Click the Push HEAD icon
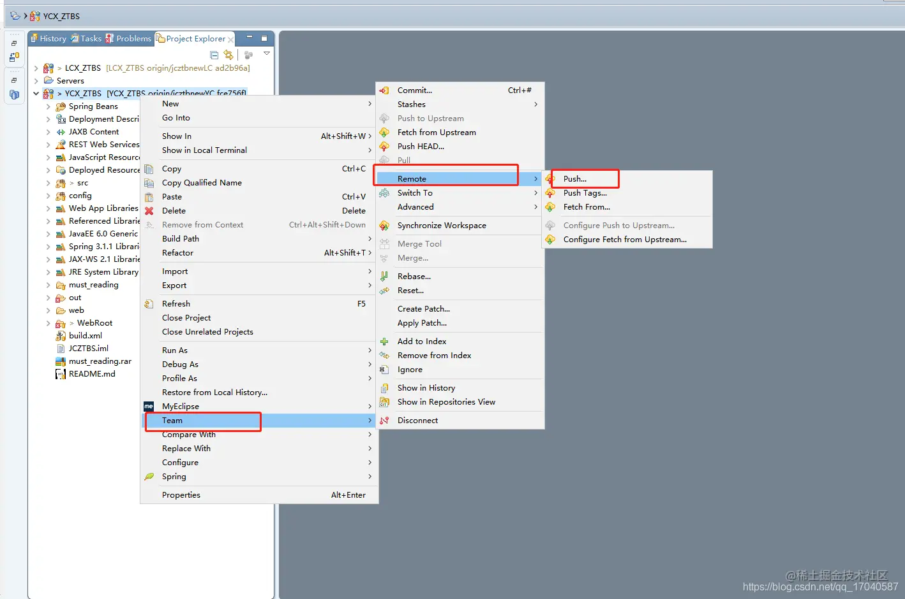Viewport: 905px width, 599px height. pyautogui.click(x=384, y=147)
